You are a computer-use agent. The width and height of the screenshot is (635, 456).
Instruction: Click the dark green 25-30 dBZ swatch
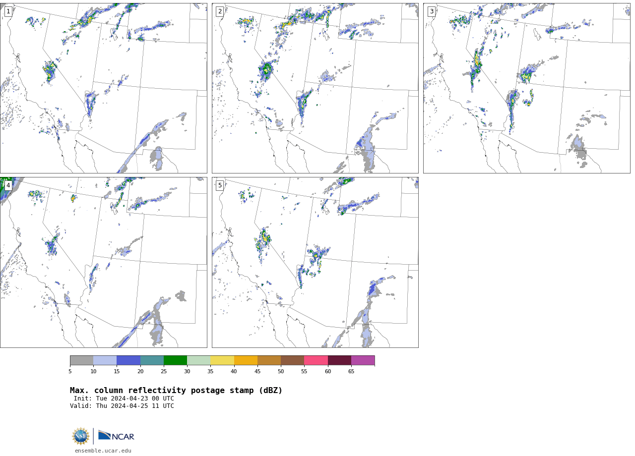coord(176,360)
